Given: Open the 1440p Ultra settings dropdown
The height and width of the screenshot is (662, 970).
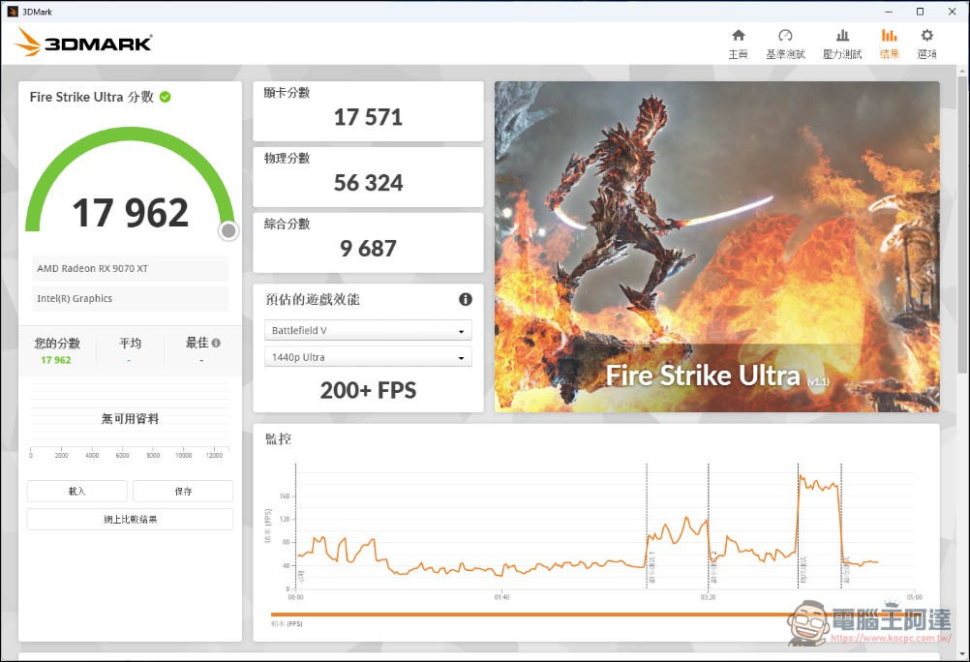Looking at the screenshot, I should [x=367, y=357].
